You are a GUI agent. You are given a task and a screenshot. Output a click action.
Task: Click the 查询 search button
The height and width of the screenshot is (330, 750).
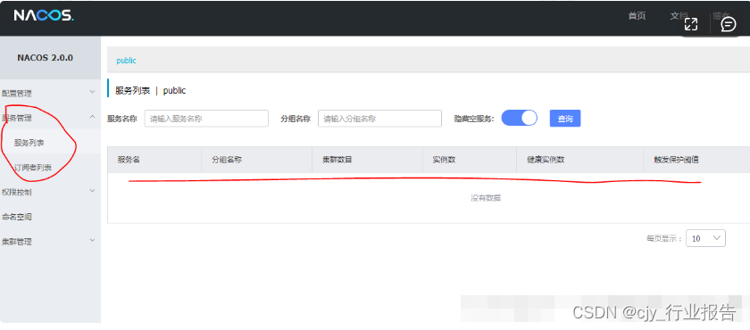565,119
